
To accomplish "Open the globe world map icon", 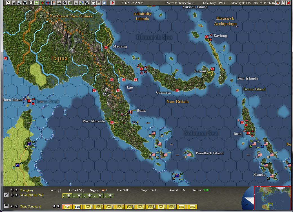I will click(x=81, y=3).
